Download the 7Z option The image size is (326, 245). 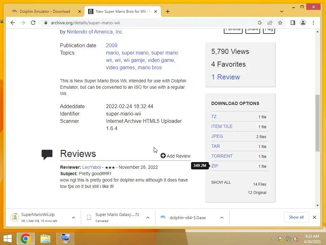[x=214, y=116]
